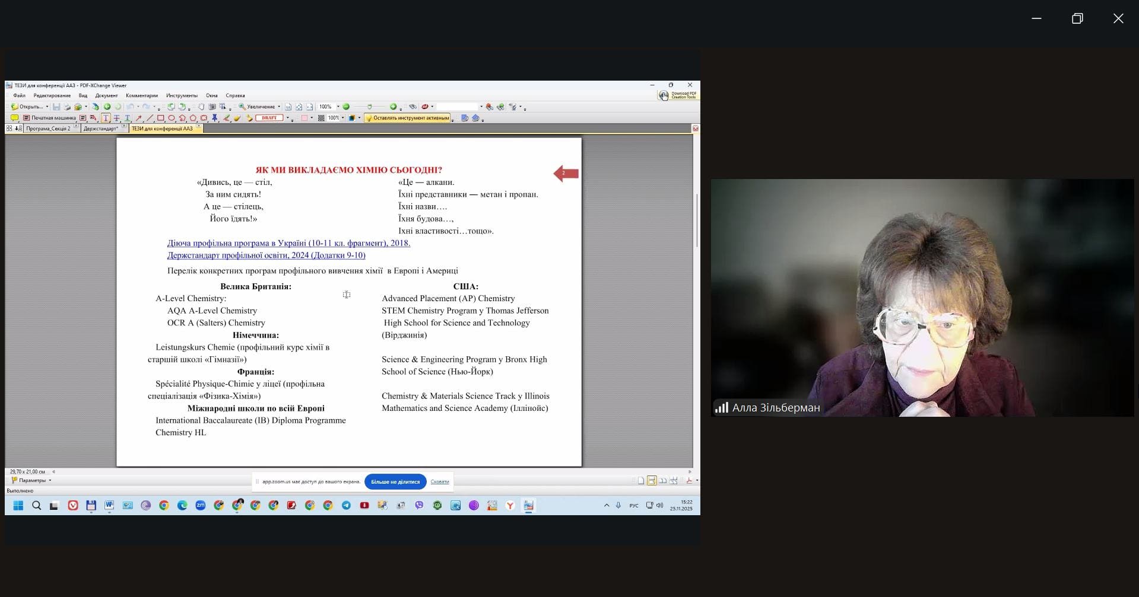Image resolution: width=1139 pixels, height=597 pixels.
Task: Enable continuous page layout mode
Action: tap(652, 480)
